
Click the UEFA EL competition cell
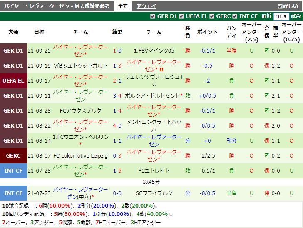point(13,81)
